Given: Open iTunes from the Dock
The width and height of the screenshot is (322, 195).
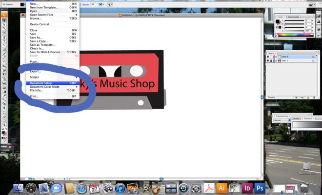Looking at the screenshot, I should (120, 188).
